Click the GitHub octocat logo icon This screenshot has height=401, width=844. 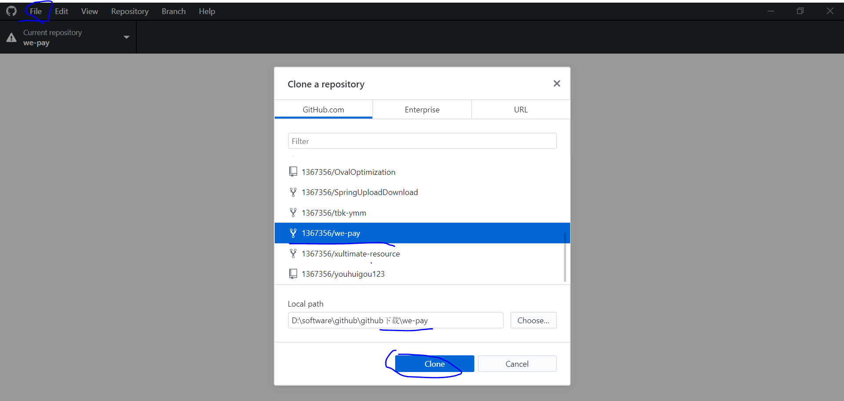tap(11, 11)
